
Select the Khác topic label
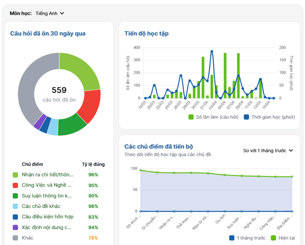(x=27, y=238)
